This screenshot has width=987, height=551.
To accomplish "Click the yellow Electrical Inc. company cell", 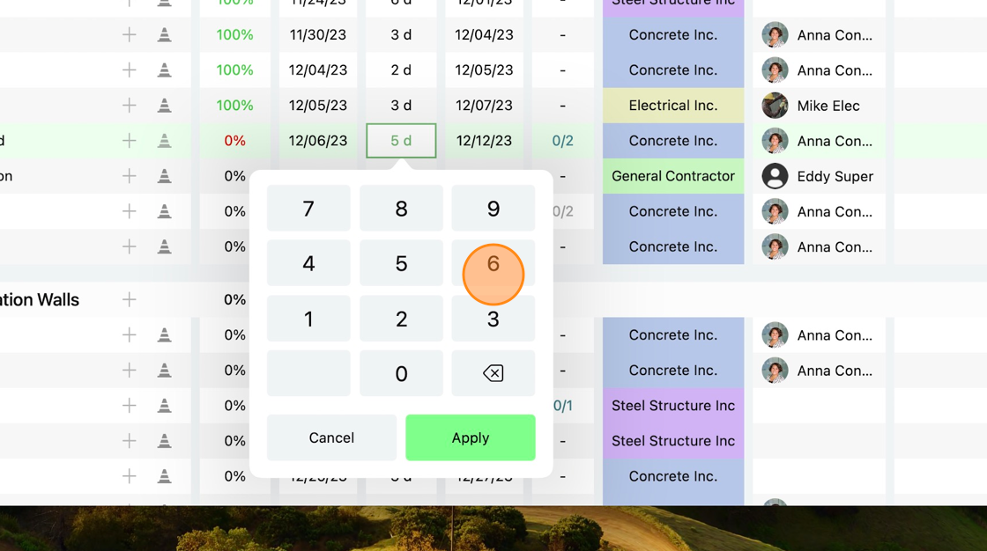I will (x=673, y=105).
